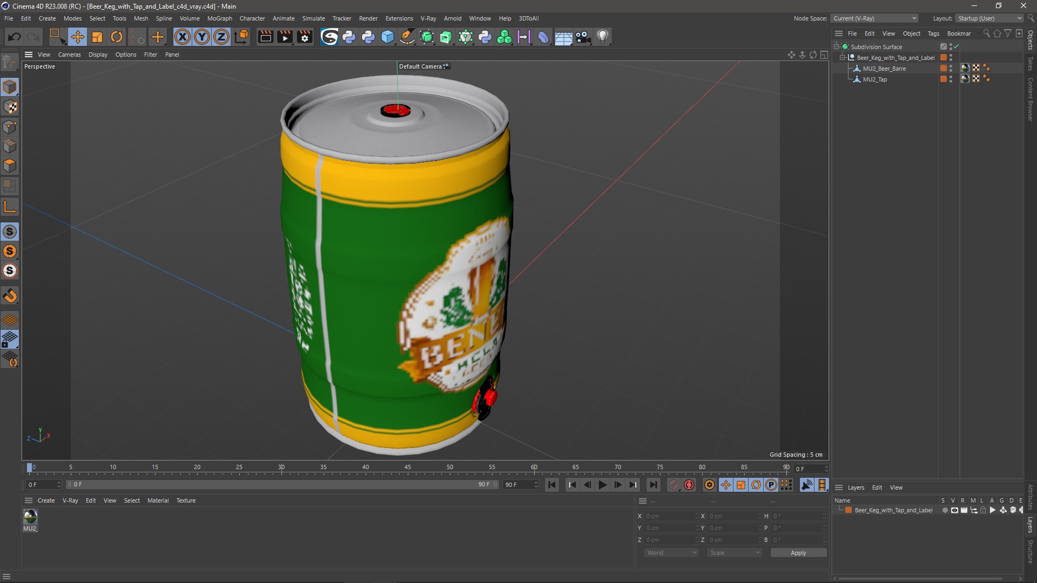The width and height of the screenshot is (1037, 583).
Task: Click Render View clapperboard icon
Action: (x=265, y=37)
